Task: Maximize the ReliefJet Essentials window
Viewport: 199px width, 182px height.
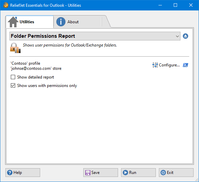Action: coord(175,5)
